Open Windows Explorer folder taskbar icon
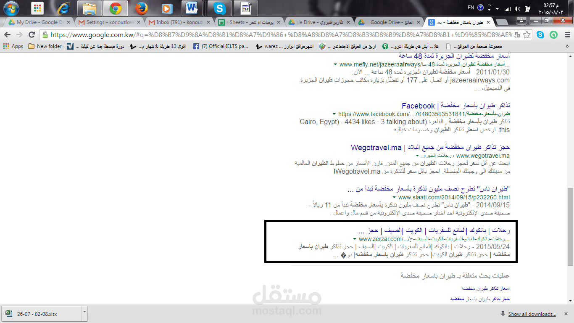Image resolution: width=574 pixels, height=323 pixels. 90,8
